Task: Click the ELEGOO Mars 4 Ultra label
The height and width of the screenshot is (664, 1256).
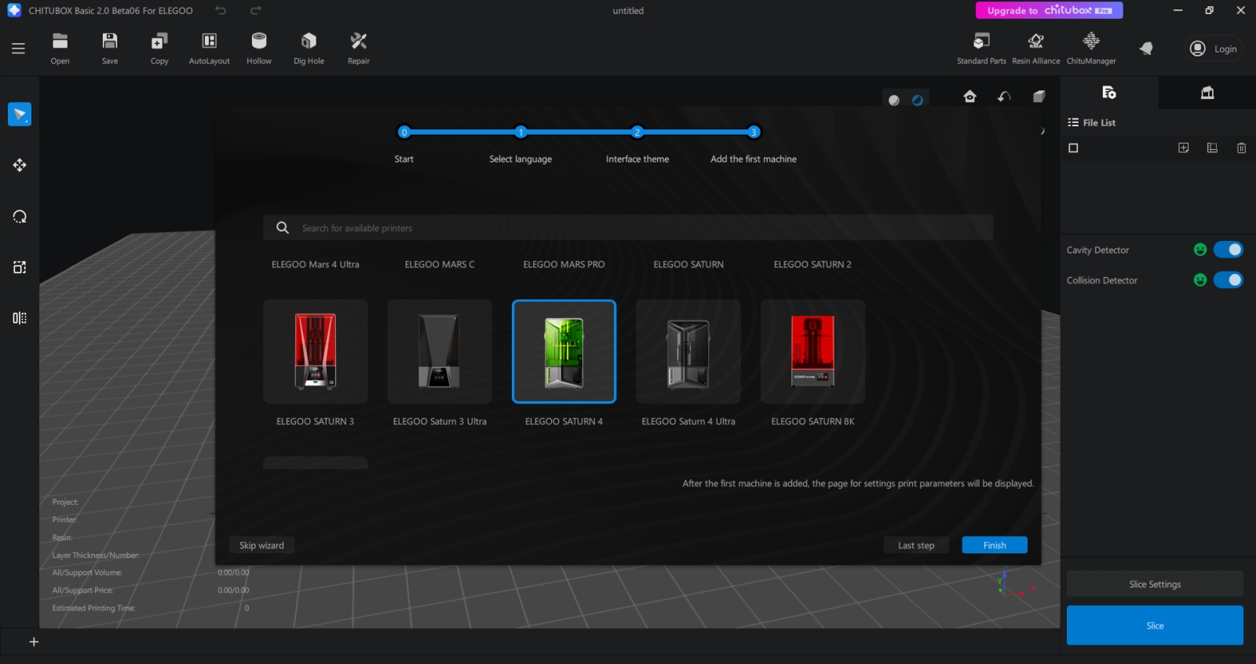Action: [x=316, y=265]
